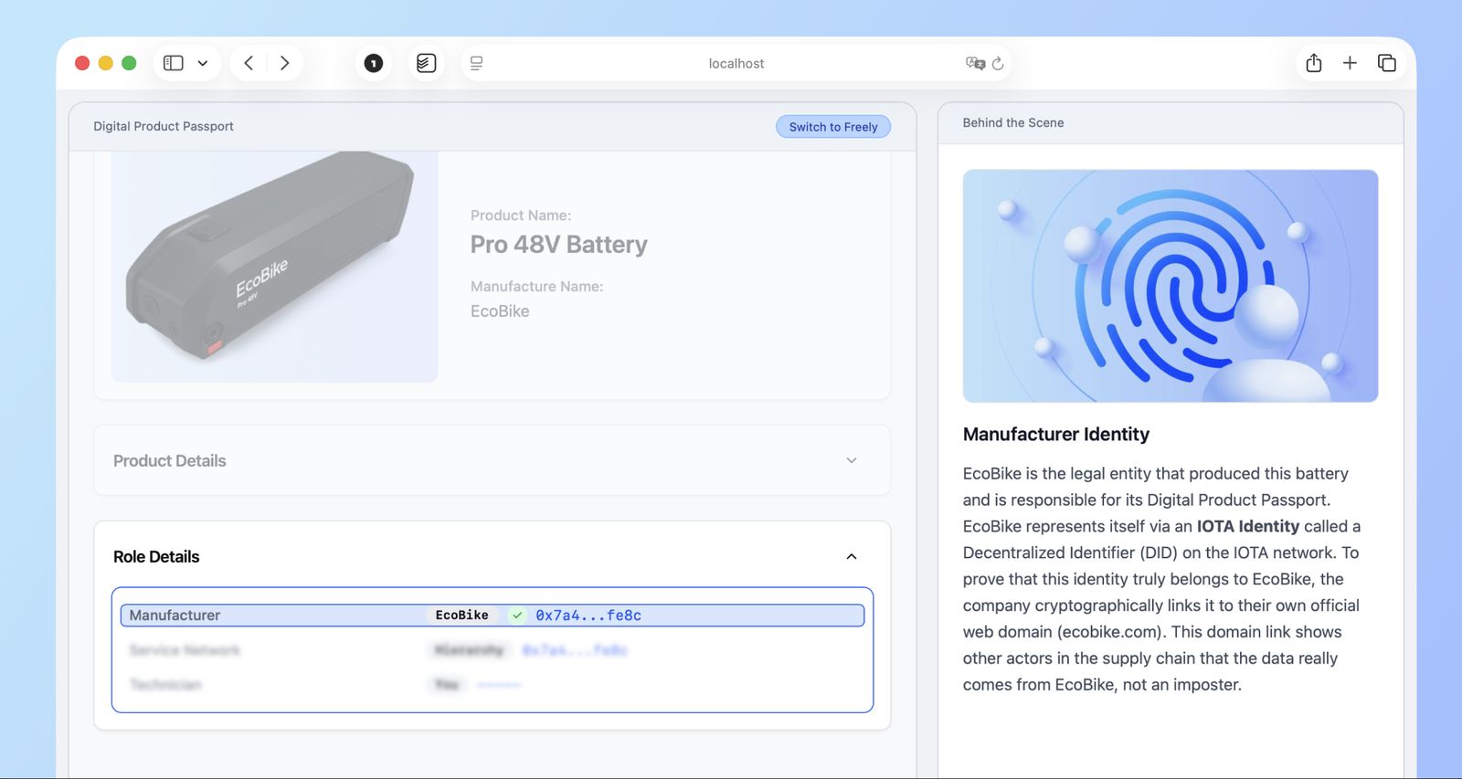Collapse the Role Details section chevron
This screenshot has width=1462, height=779.
pos(852,556)
